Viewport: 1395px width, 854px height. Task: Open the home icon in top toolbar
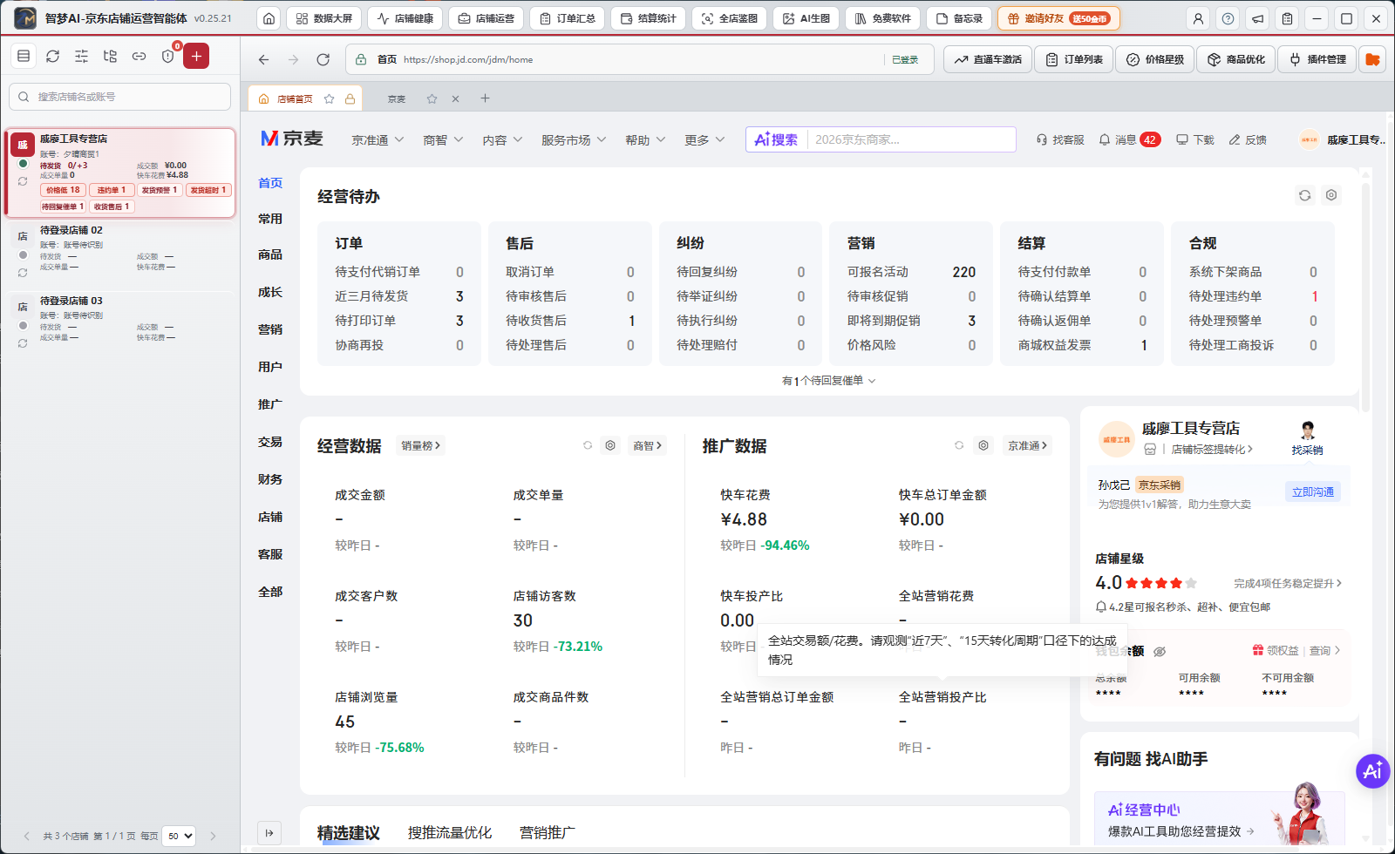(x=269, y=18)
